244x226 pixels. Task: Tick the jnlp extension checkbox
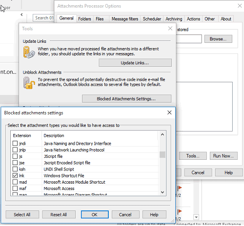point(15,150)
